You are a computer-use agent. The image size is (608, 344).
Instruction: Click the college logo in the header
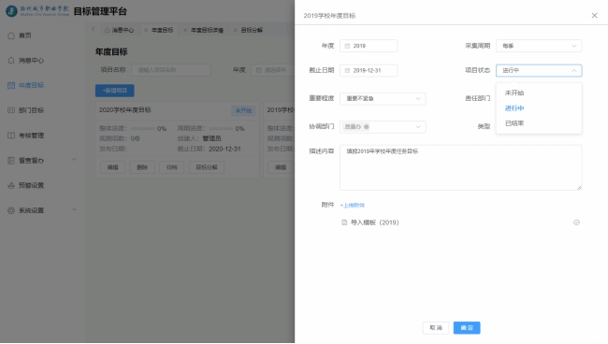11,11
